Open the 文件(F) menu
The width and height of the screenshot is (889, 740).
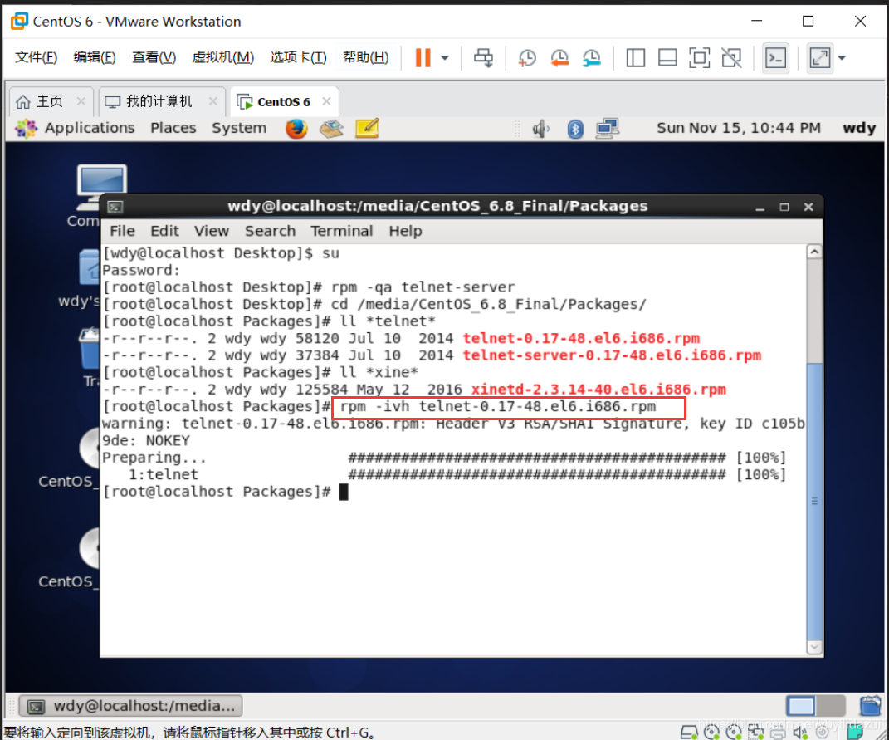[x=36, y=57]
